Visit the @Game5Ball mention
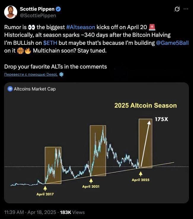The width and height of the screenshot is (193, 219). 172,43
